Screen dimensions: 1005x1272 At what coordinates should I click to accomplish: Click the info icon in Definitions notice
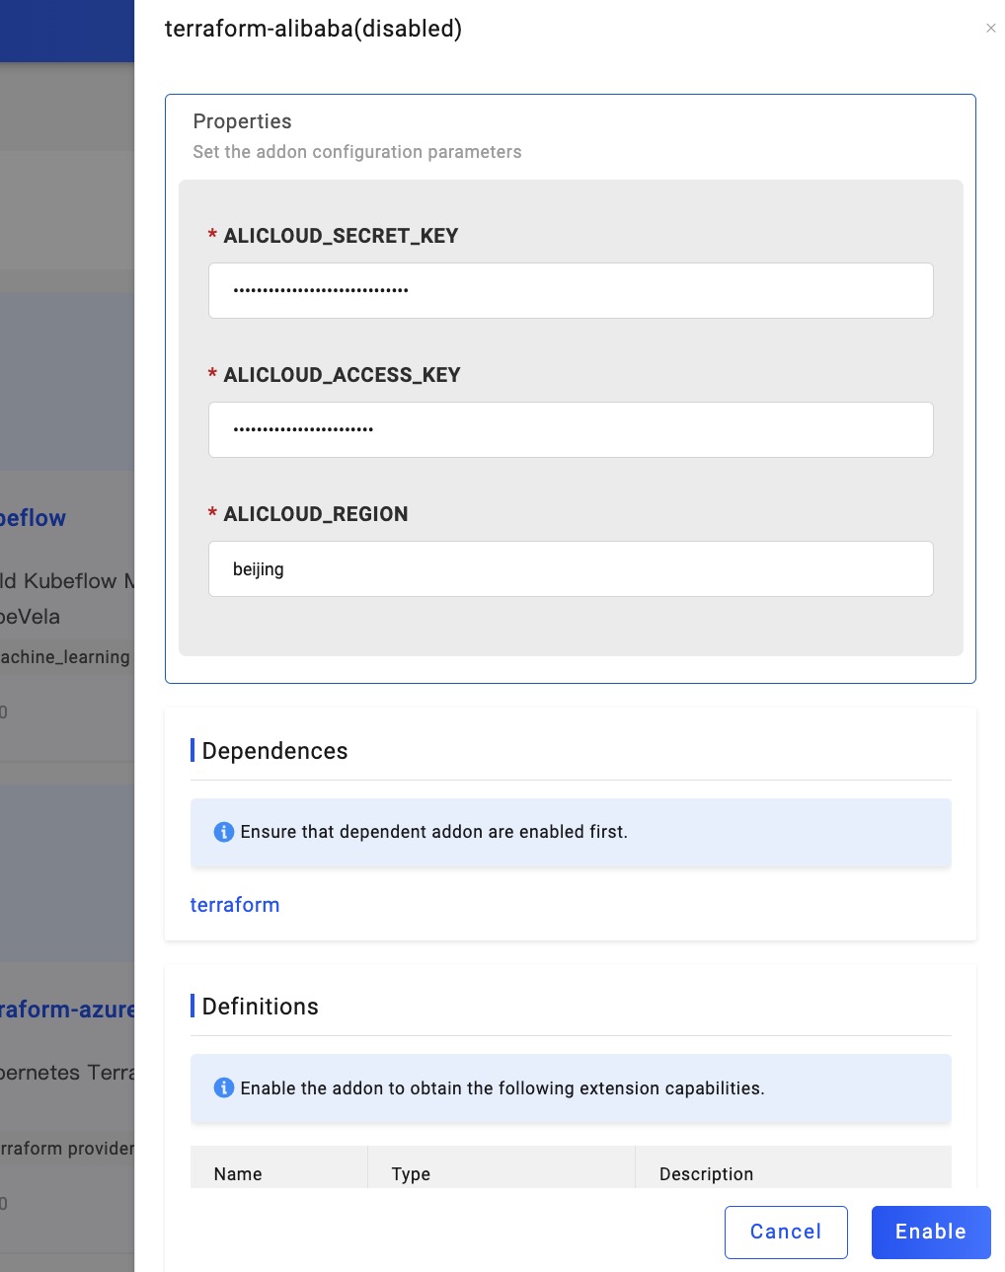coord(224,1087)
